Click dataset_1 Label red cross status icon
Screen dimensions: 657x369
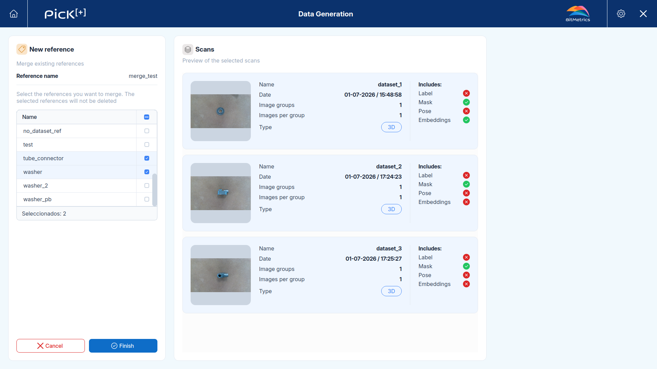(466, 93)
